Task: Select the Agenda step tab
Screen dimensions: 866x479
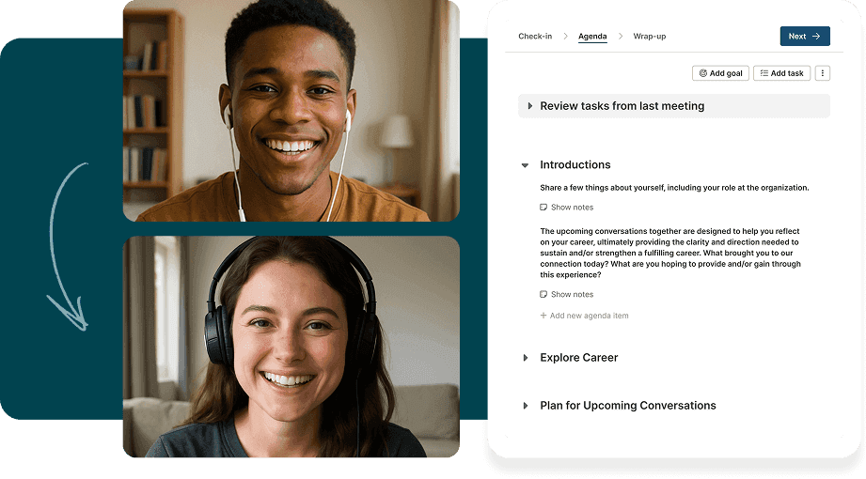Action: click(x=592, y=37)
